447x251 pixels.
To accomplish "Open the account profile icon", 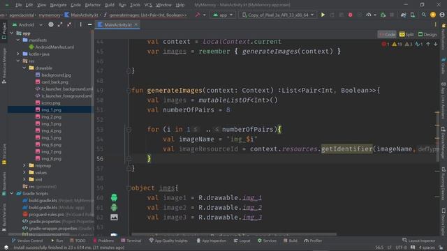I will click(442, 15).
